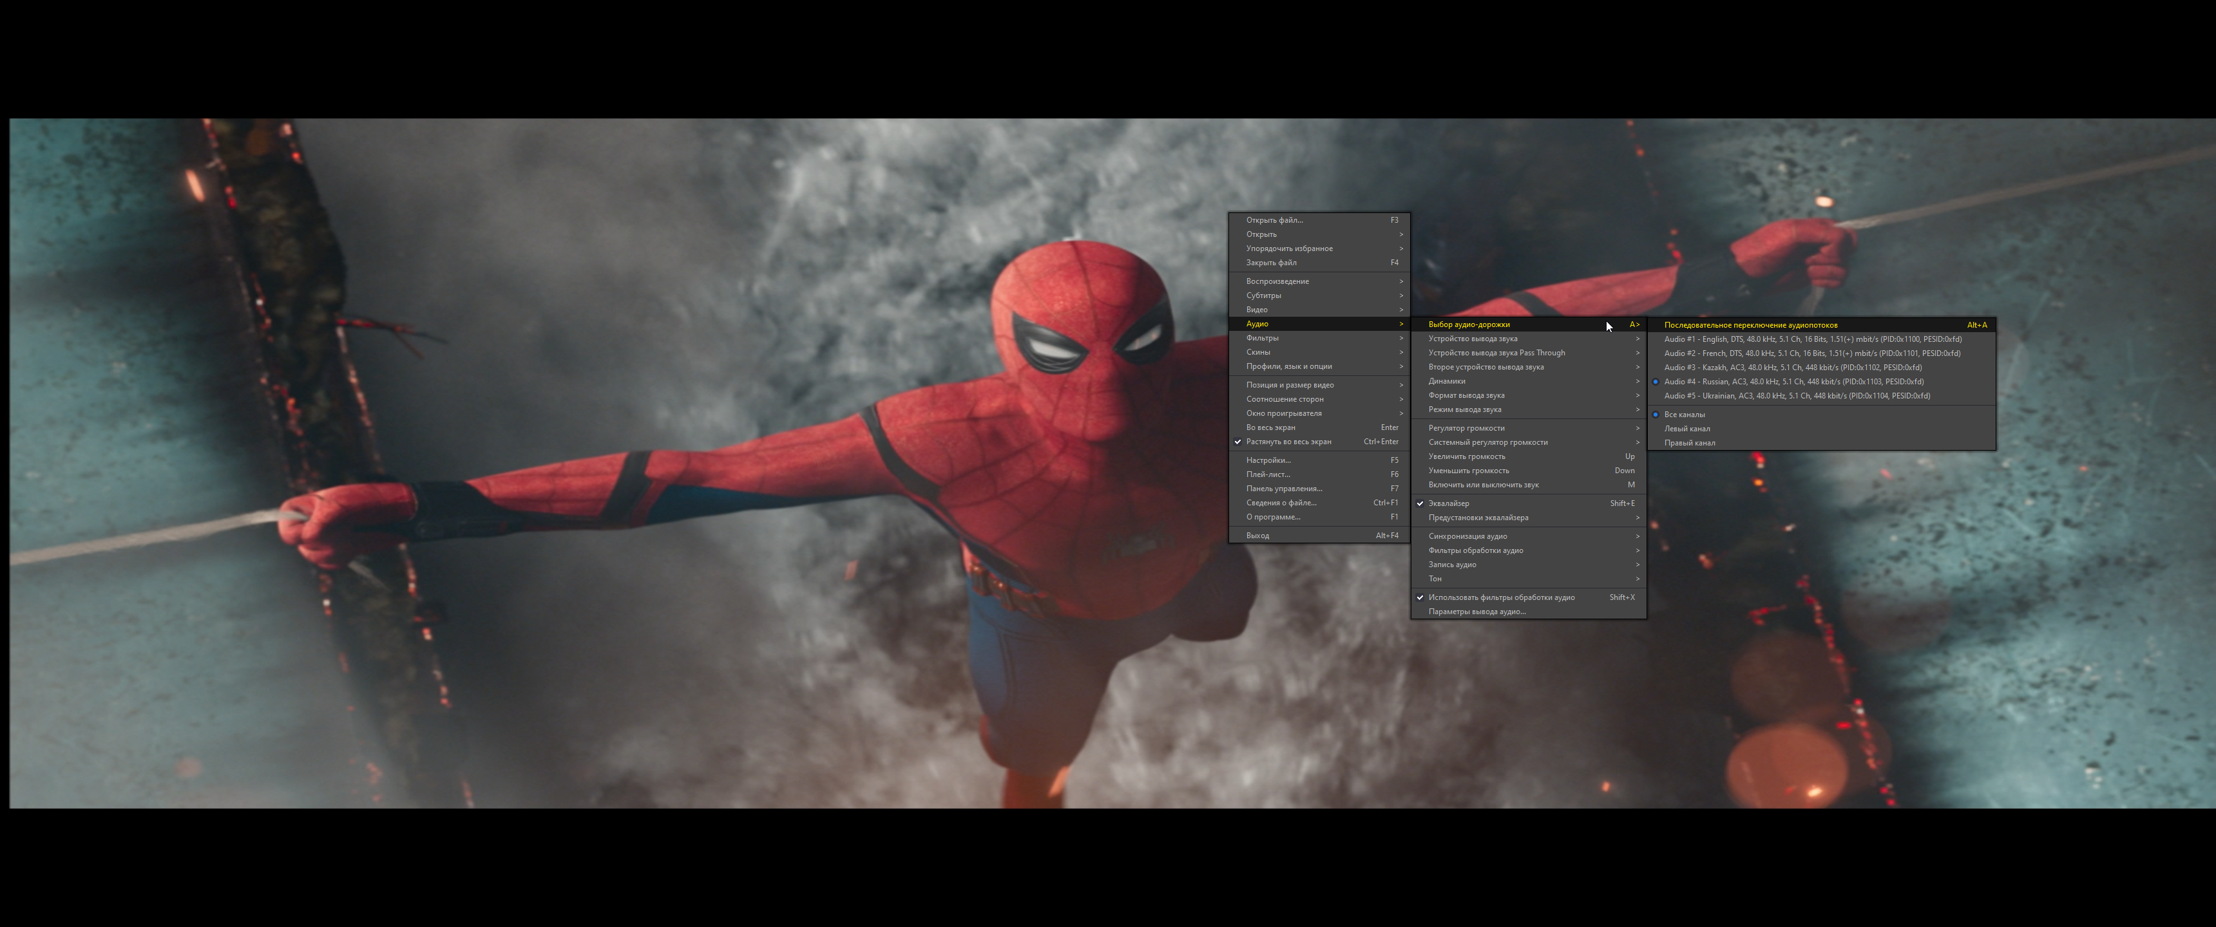2216x927 pixels.
Task: Toggle the 'Эквалайзер' checked item
Action: (1449, 503)
